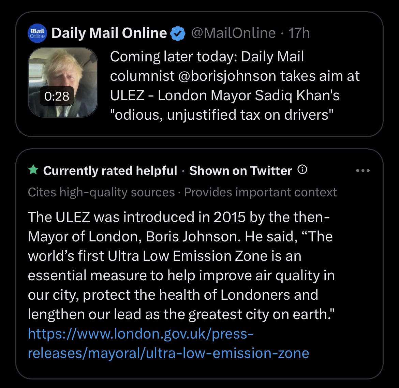Click the Shown on Twitter label

pos(240,170)
